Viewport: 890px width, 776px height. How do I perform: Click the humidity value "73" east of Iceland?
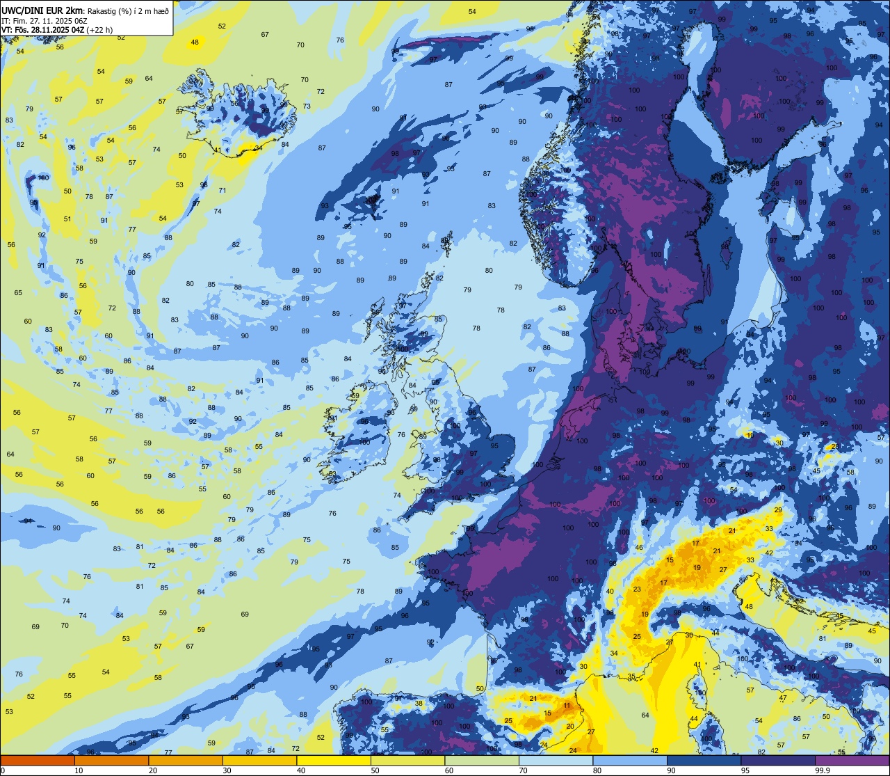click(307, 106)
